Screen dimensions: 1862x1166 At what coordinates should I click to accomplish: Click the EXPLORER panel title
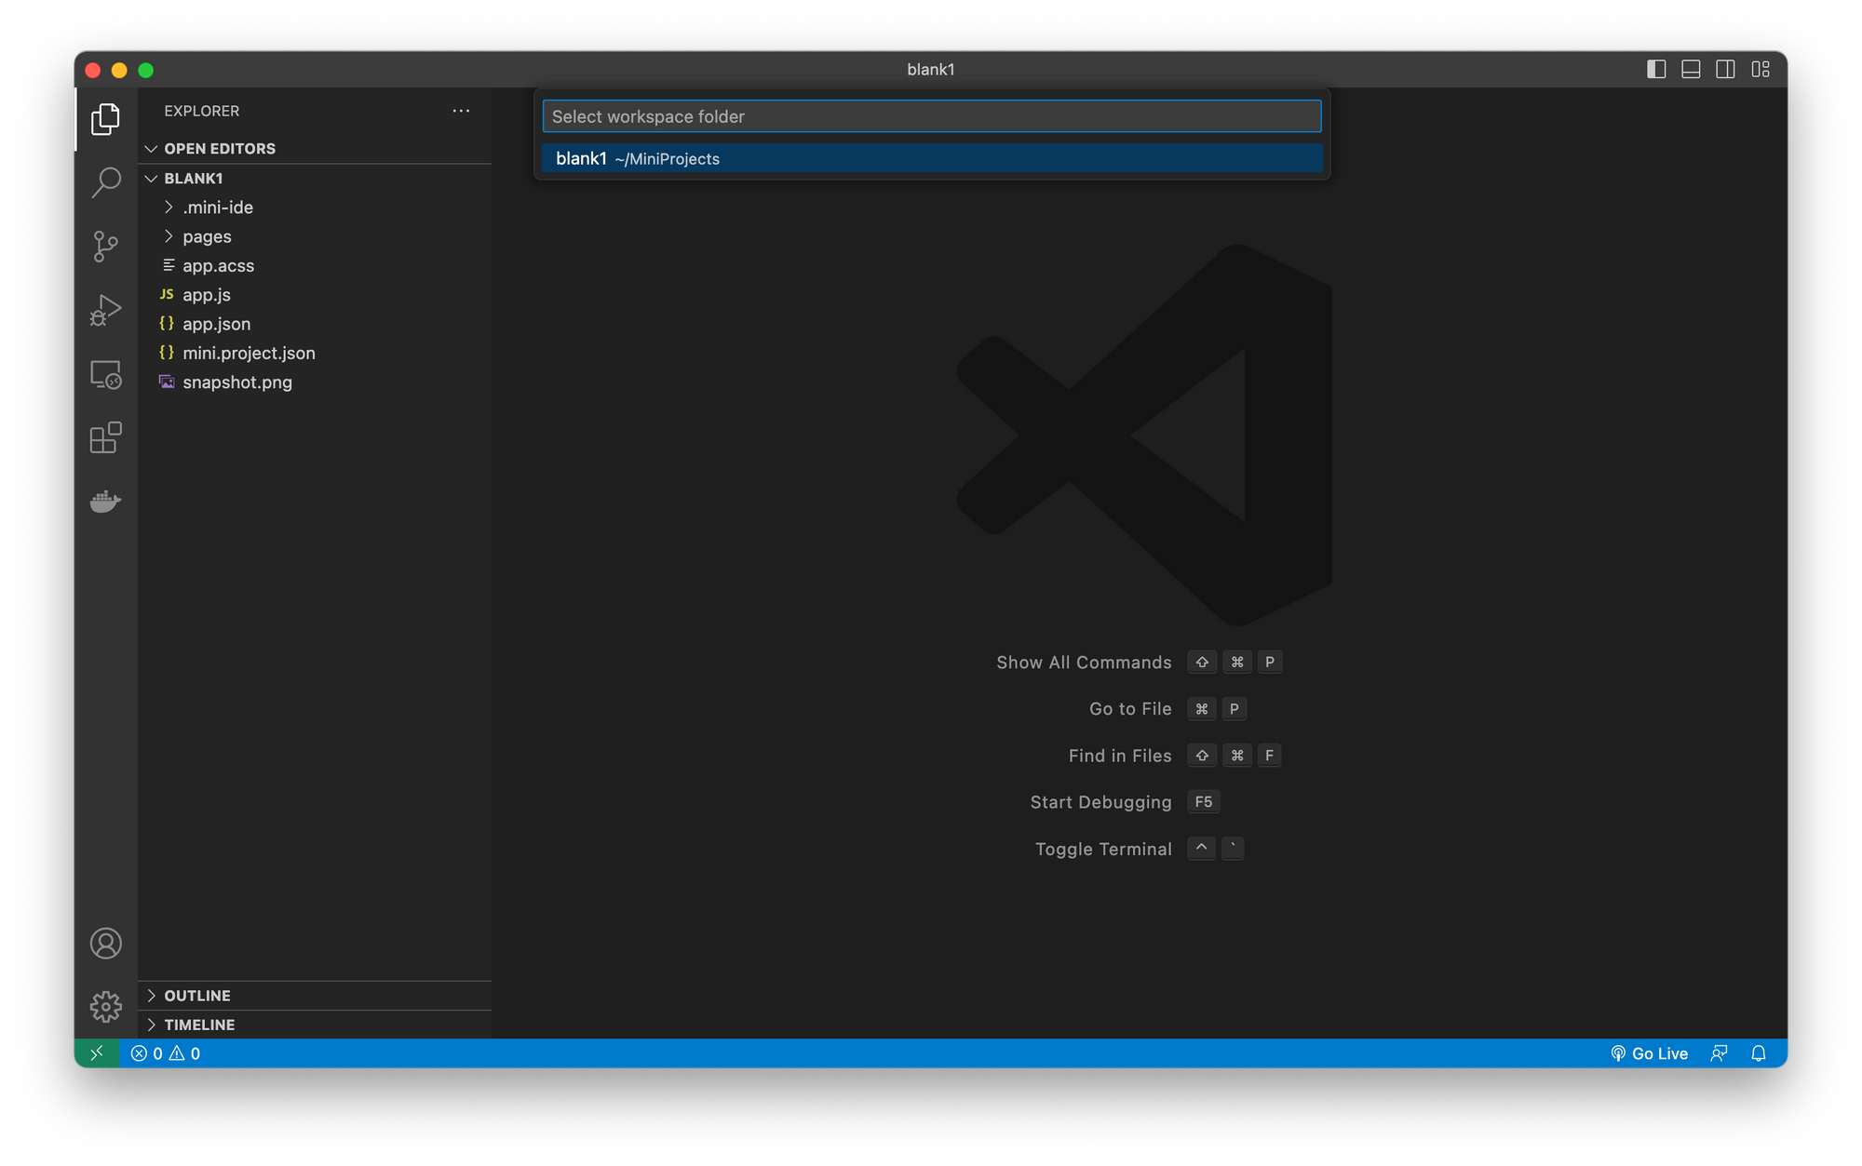pos(202,111)
